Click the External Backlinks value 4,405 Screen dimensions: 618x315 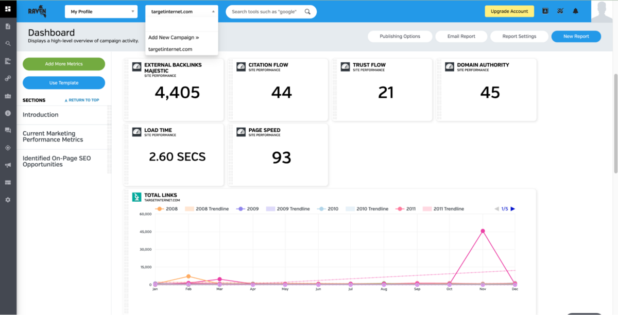[x=177, y=93]
